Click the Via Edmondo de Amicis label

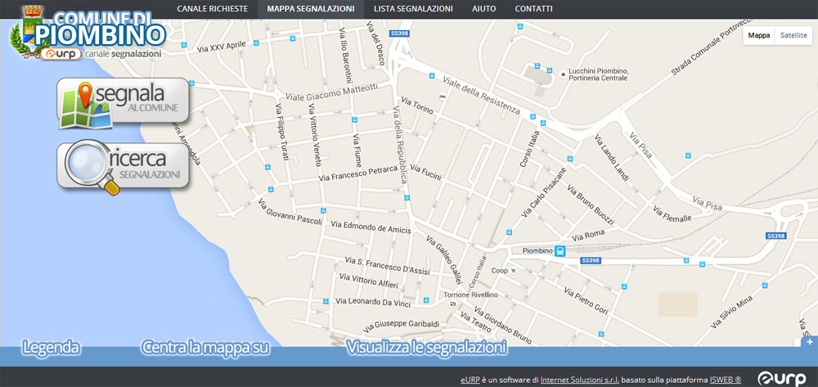coord(371,227)
